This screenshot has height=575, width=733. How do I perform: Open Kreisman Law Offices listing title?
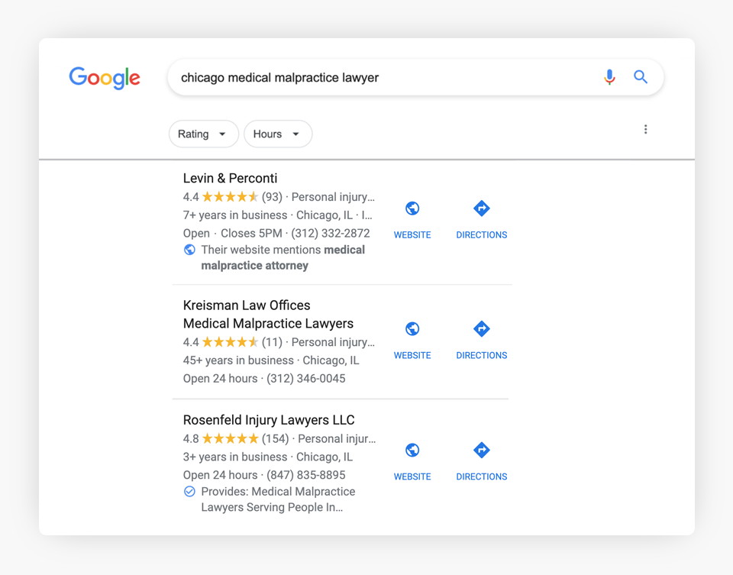247,305
